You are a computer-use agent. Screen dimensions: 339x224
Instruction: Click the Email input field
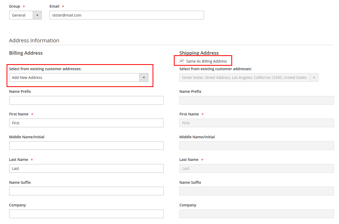tap(127, 15)
